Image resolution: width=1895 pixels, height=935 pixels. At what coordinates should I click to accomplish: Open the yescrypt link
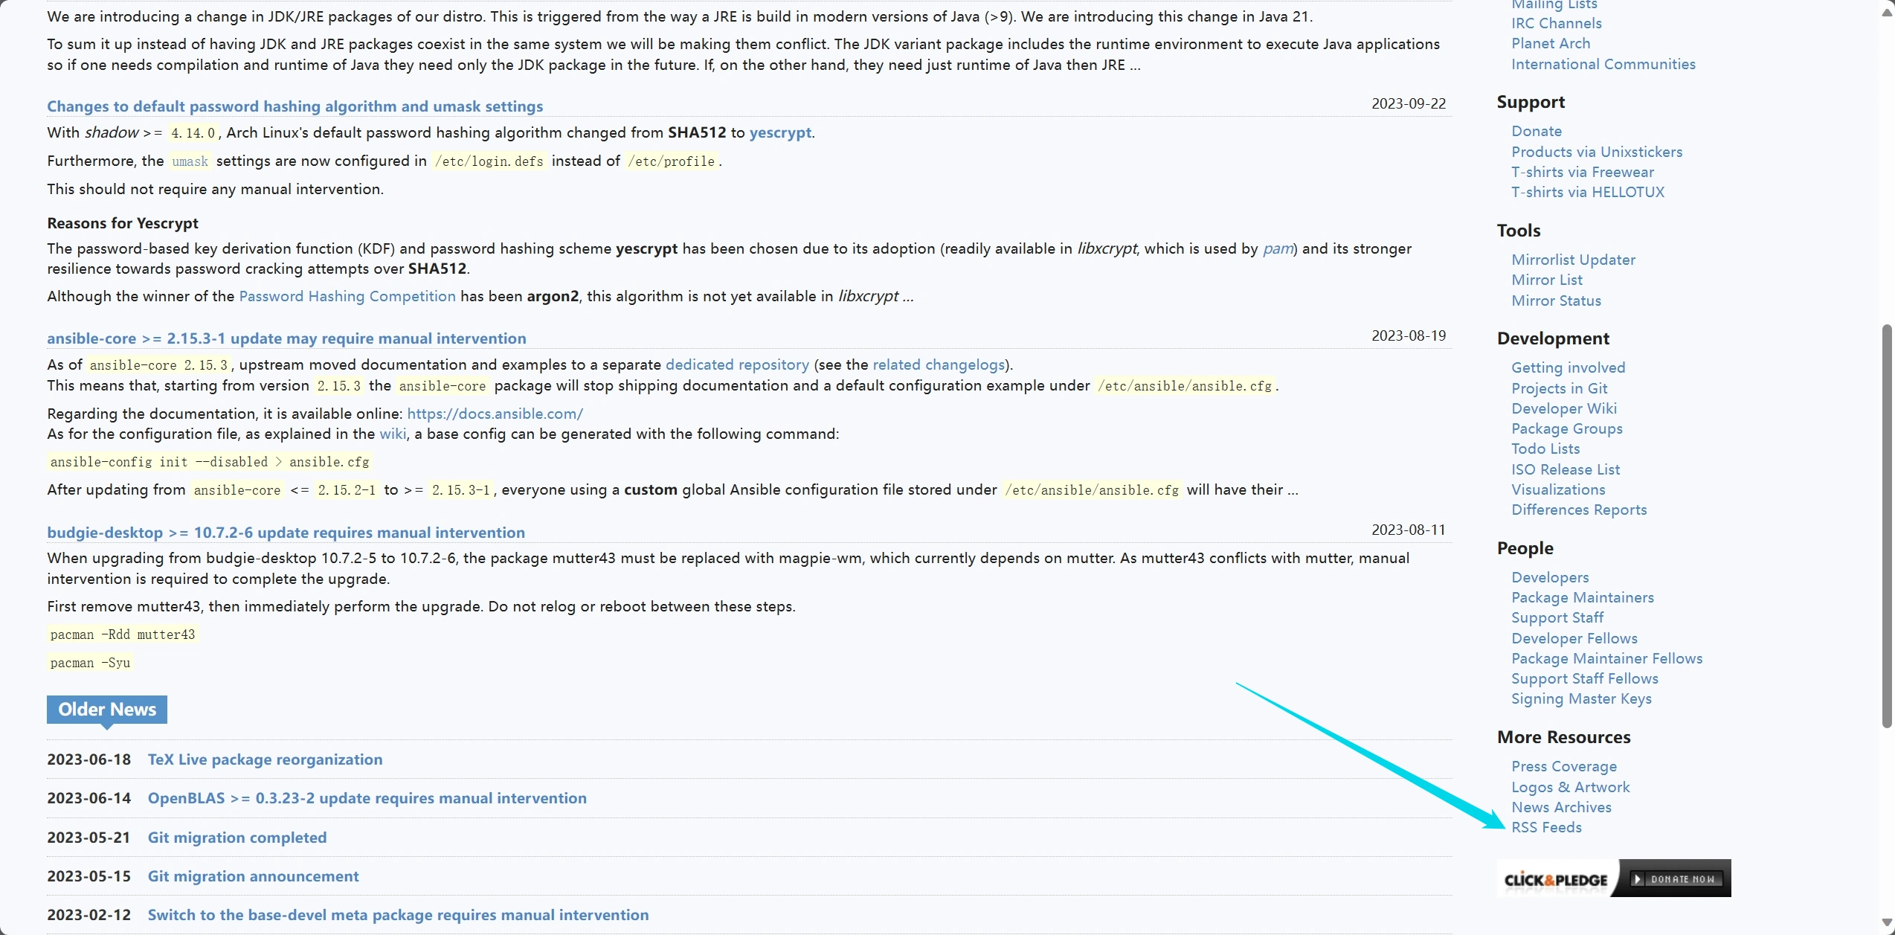point(779,132)
